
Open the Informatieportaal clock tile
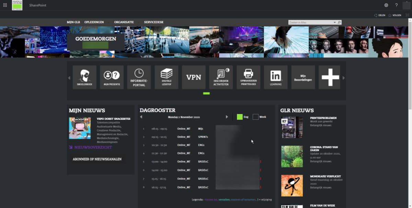click(139, 77)
